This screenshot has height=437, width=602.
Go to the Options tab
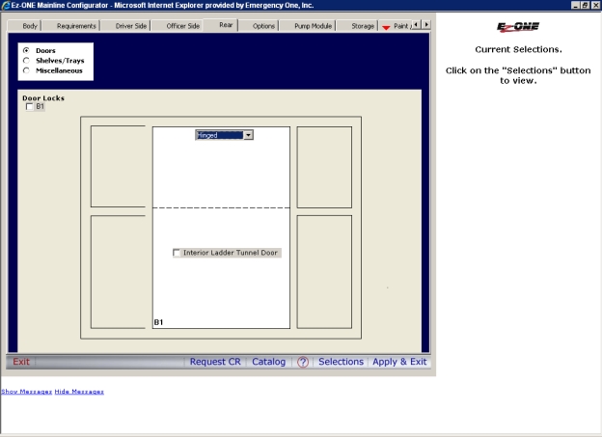click(263, 26)
